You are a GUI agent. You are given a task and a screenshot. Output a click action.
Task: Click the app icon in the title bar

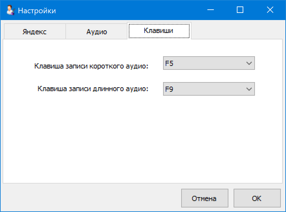11,10
